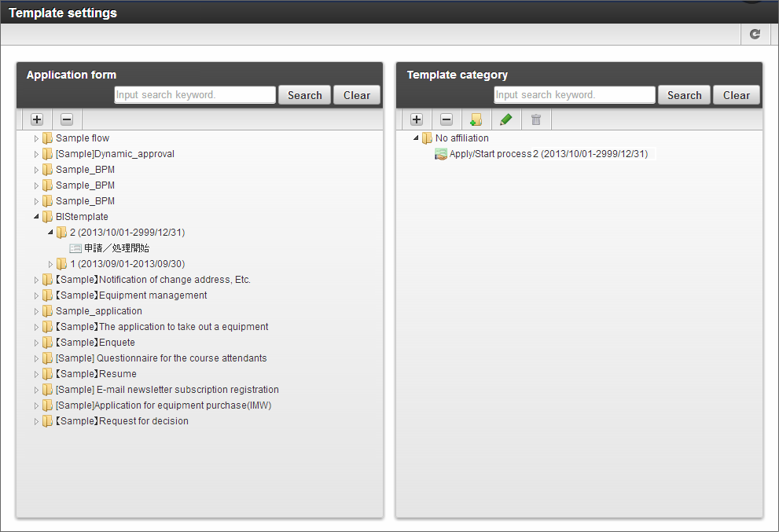This screenshot has width=779, height=532.
Task: Add a new category folder
Action: [x=476, y=119]
